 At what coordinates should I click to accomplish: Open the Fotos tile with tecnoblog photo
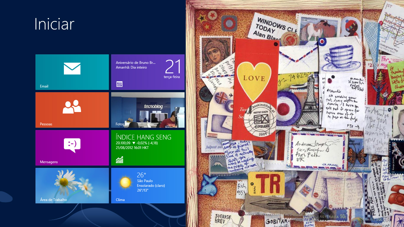tap(148, 110)
